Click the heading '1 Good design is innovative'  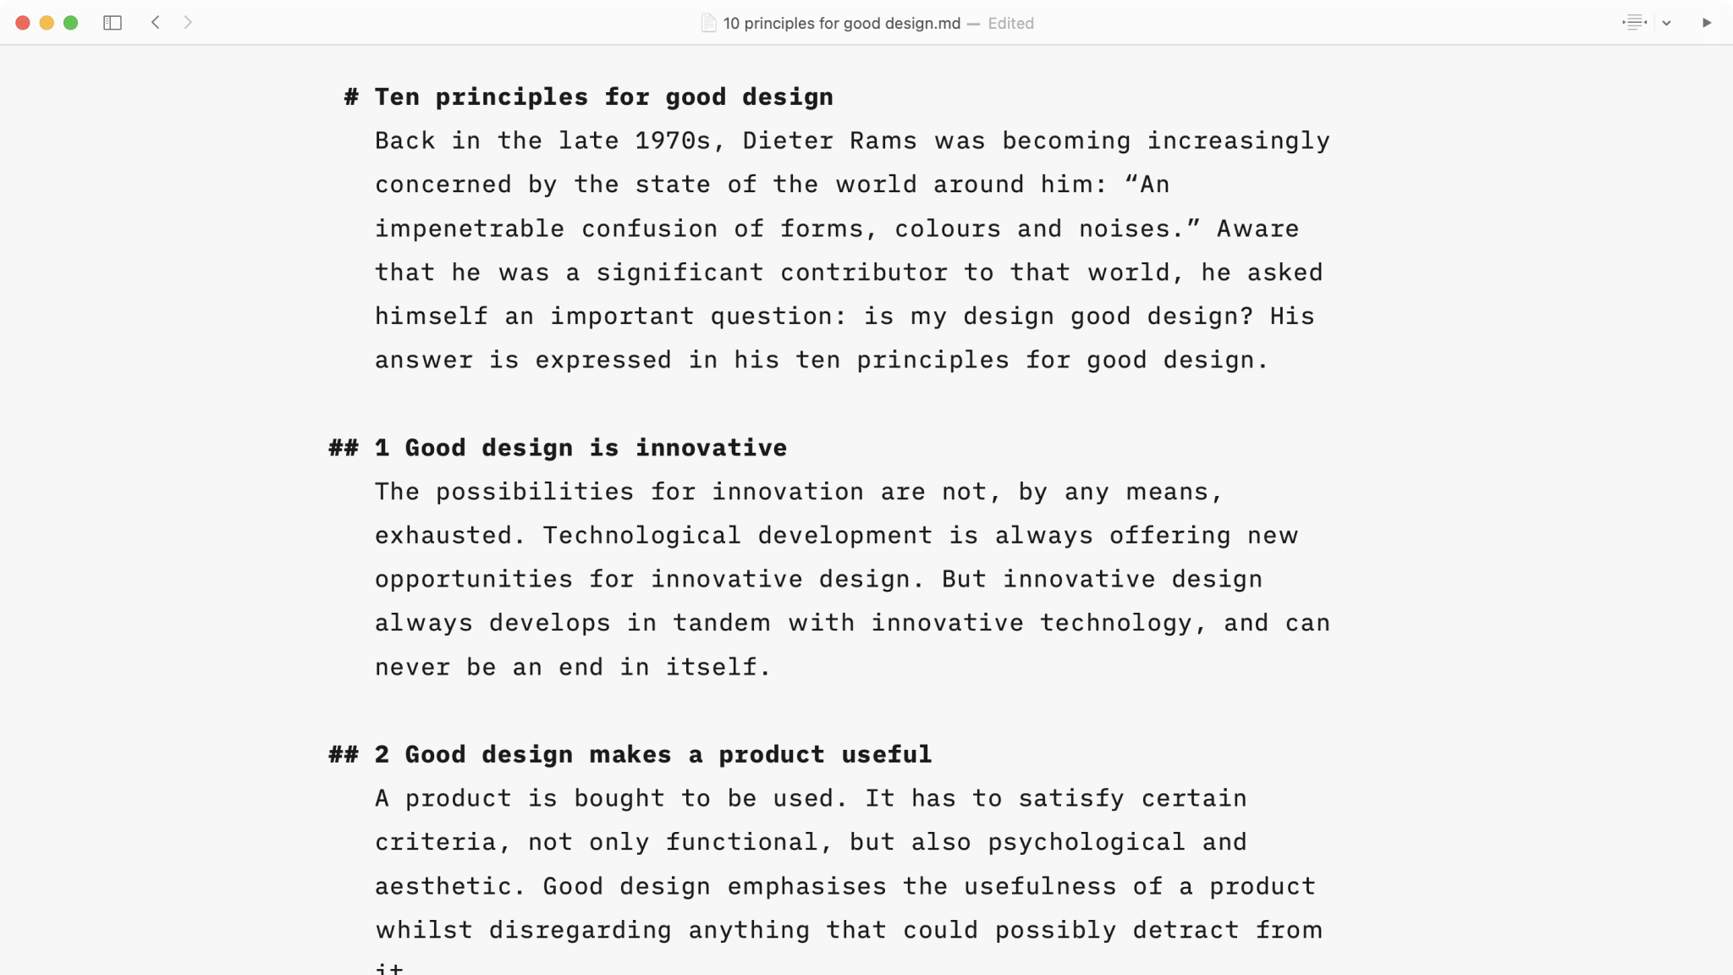pos(579,447)
